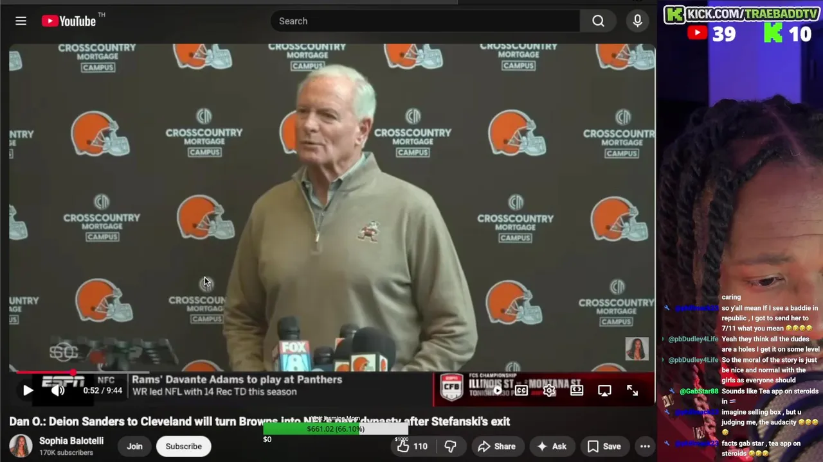Enter fullscreen mode
The image size is (823, 462).
pyautogui.click(x=633, y=390)
